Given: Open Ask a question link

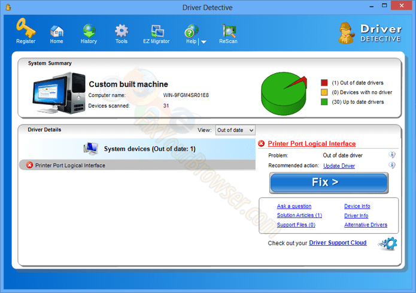Looking at the screenshot, I should click(294, 206).
